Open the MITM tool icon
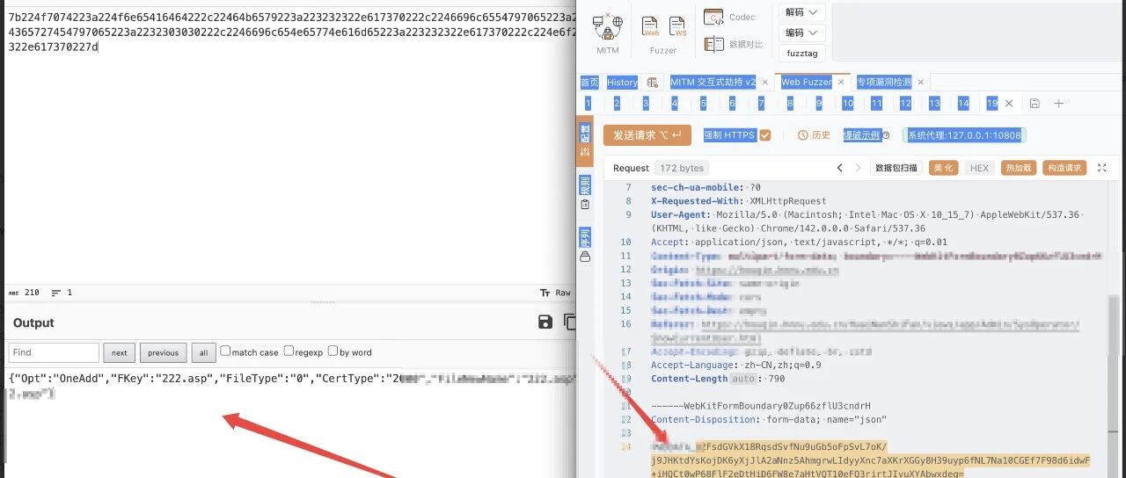Viewport: 1126px width, 478px height. pyautogui.click(x=607, y=28)
